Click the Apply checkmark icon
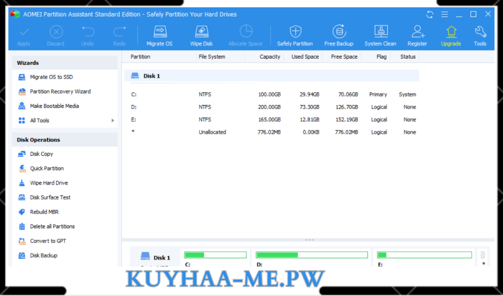The height and width of the screenshot is (296, 503). [24, 32]
